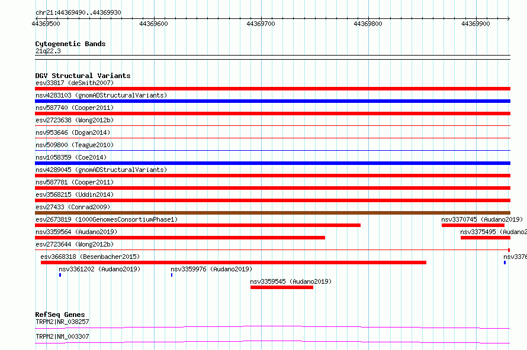Click nsv1058359 (Coe2014) variant label

pos(71,157)
